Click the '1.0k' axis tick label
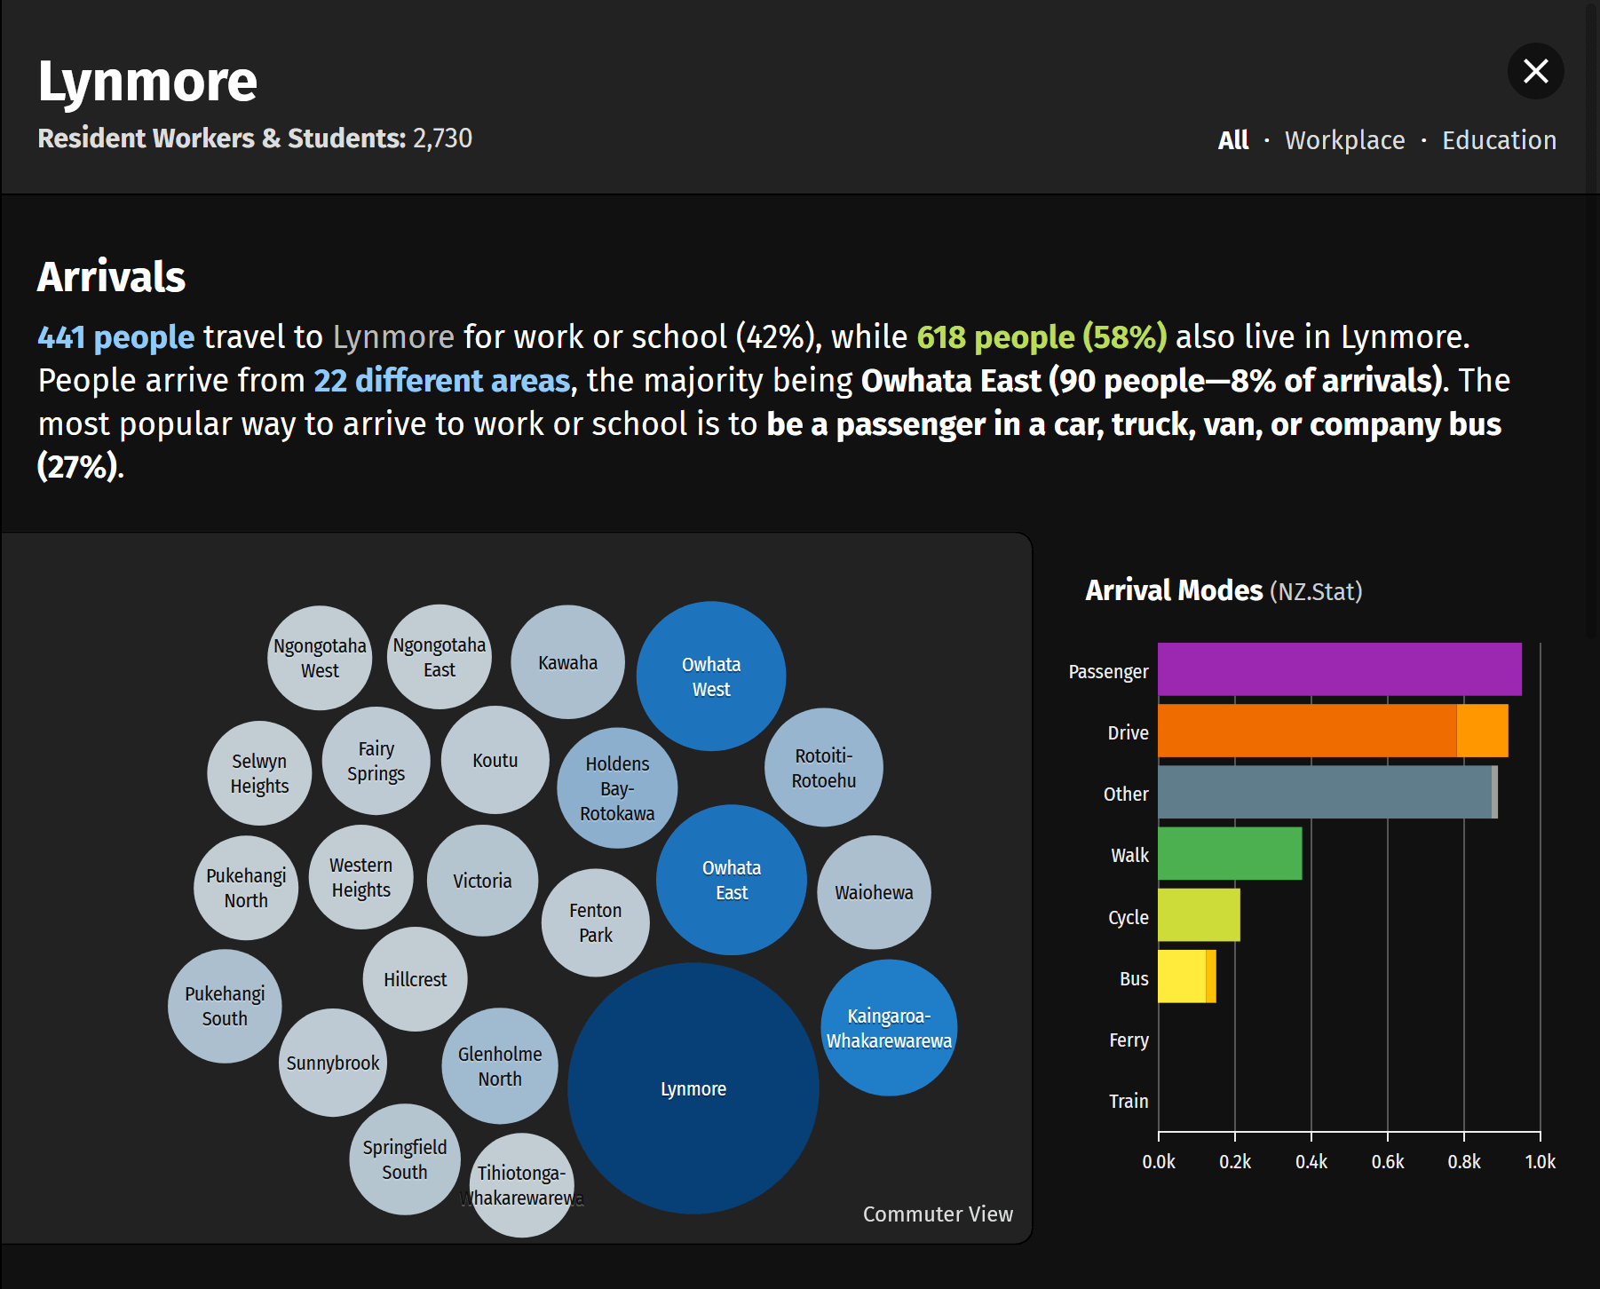Screen dimensions: 1600x1289 tap(1540, 1162)
